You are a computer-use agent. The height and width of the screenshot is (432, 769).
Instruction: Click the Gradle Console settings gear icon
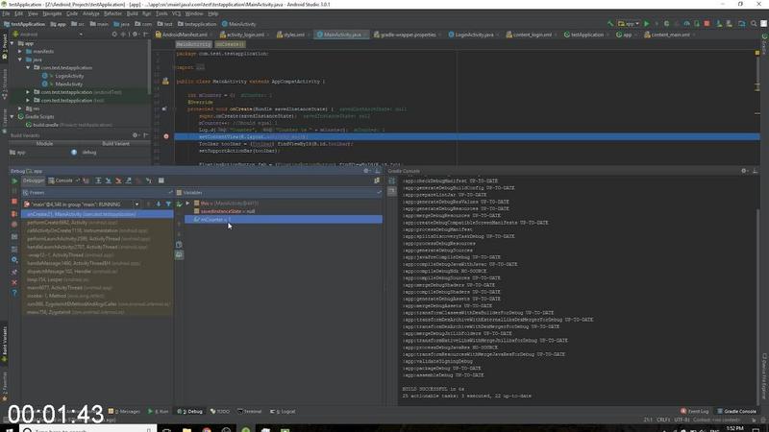tap(744, 171)
